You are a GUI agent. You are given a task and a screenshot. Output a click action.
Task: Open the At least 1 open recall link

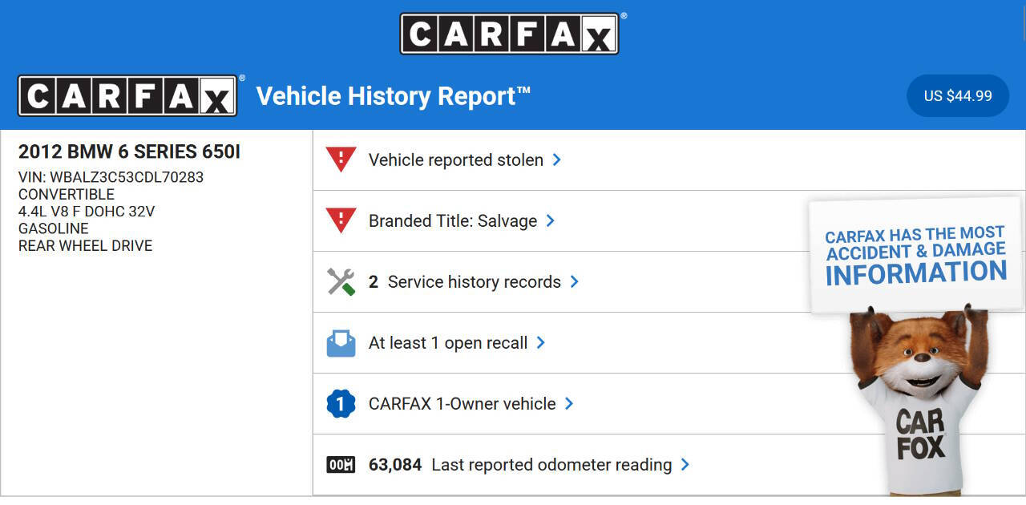(448, 343)
